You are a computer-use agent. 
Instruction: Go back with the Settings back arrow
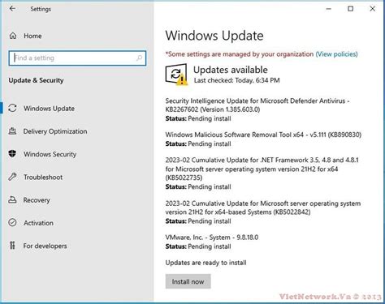tap(12, 9)
